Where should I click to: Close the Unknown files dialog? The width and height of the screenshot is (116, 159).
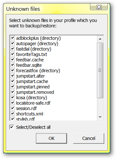[x=99, y=7]
